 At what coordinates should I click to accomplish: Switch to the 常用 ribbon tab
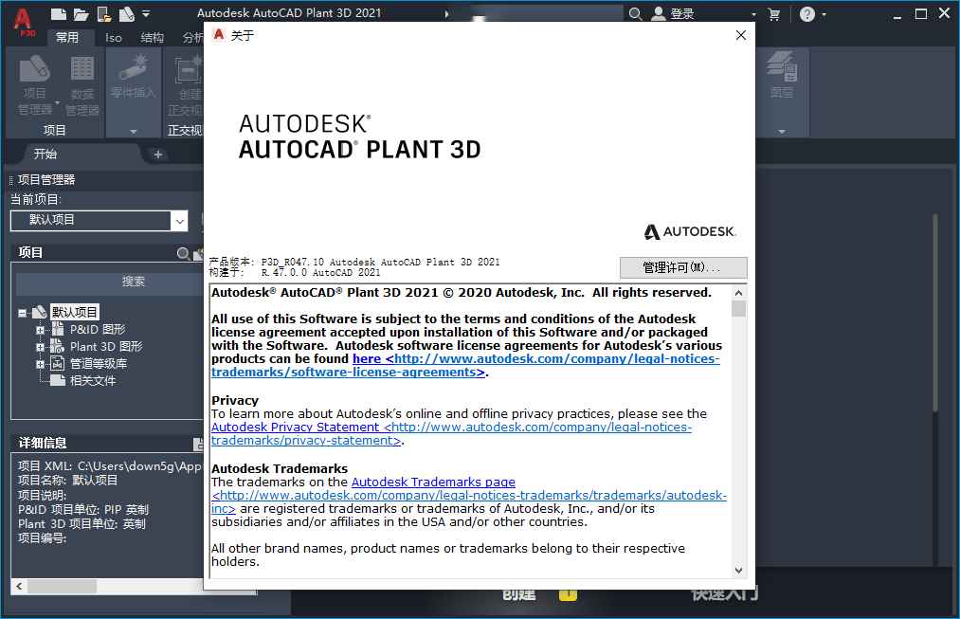click(x=66, y=37)
